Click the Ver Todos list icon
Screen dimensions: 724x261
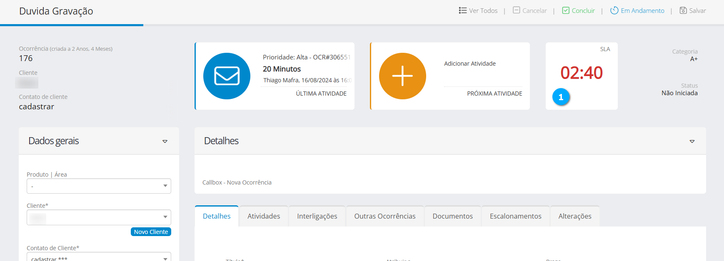[462, 10]
